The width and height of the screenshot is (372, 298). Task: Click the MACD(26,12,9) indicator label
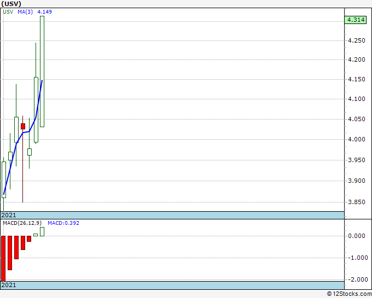coord(22,223)
